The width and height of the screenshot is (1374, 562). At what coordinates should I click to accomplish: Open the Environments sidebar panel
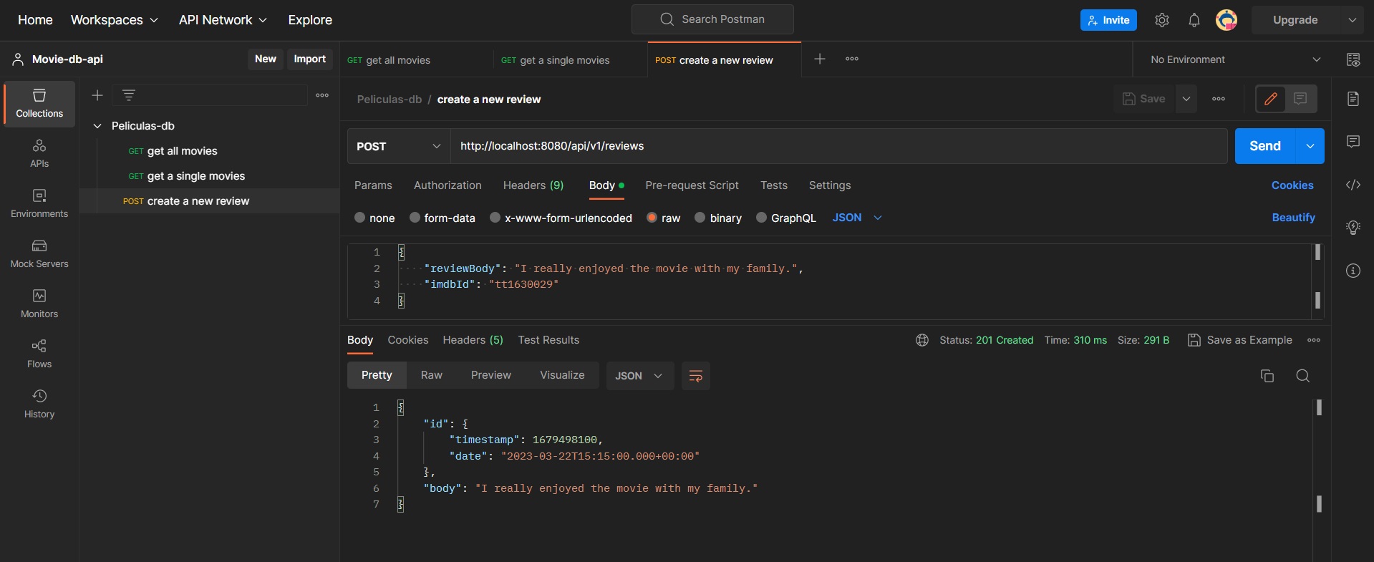coord(39,204)
